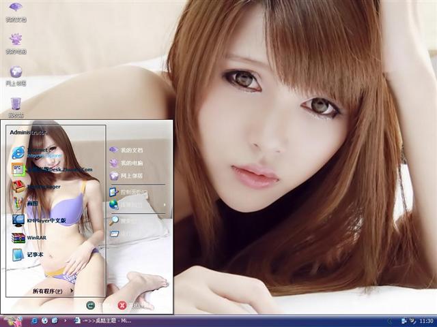The height and width of the screenshot is (327, 437).
Task: Open Search with the magnifier icon
Action: click(123, 221)
